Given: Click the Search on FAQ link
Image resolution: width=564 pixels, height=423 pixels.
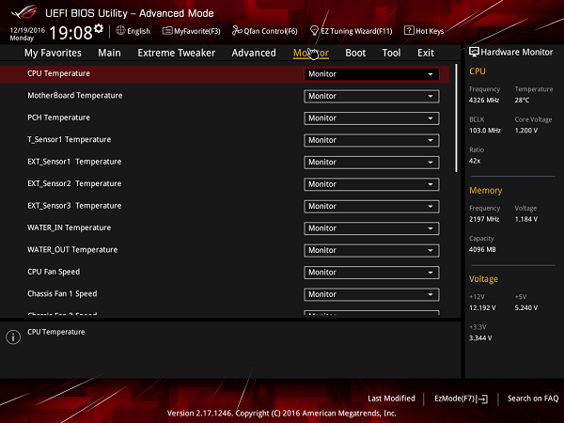Looking at the screenshot, I should click(533, 399).
